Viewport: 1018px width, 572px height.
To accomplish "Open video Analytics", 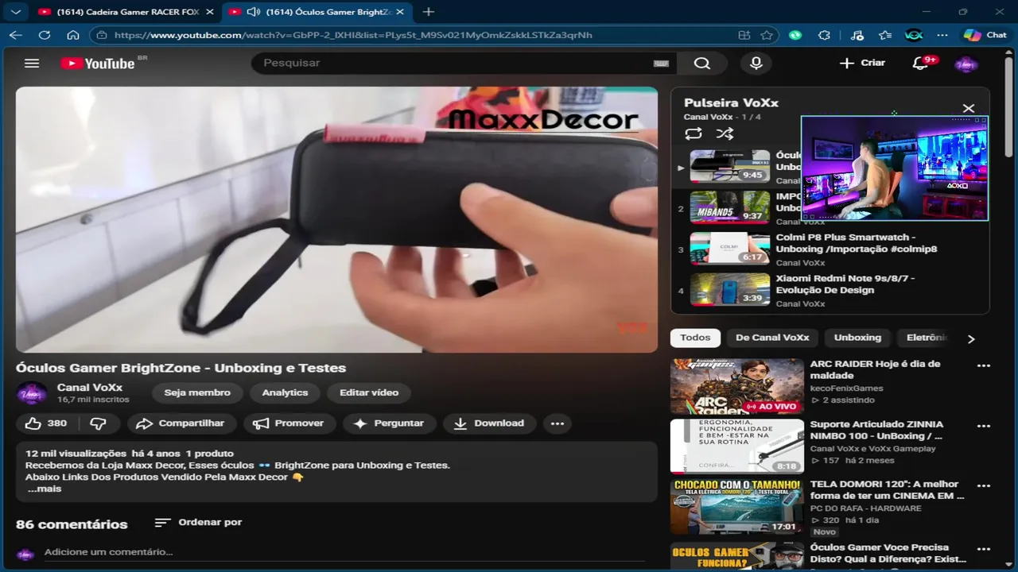I will (x=285, y=392).
